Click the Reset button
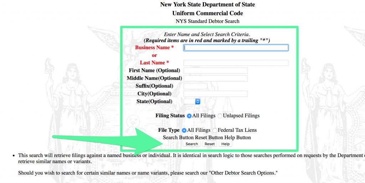The width and height of the screenshot is (365, 183). [x=210, y=144]
